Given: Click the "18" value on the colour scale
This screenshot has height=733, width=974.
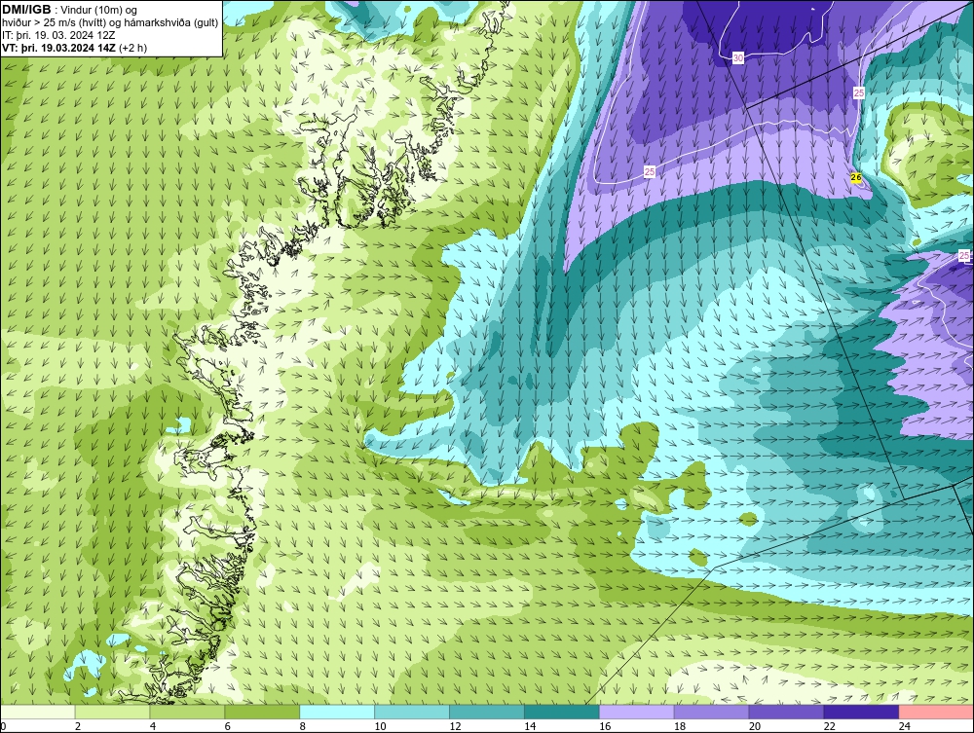Looking at the screenshot, I should [680, 726].
